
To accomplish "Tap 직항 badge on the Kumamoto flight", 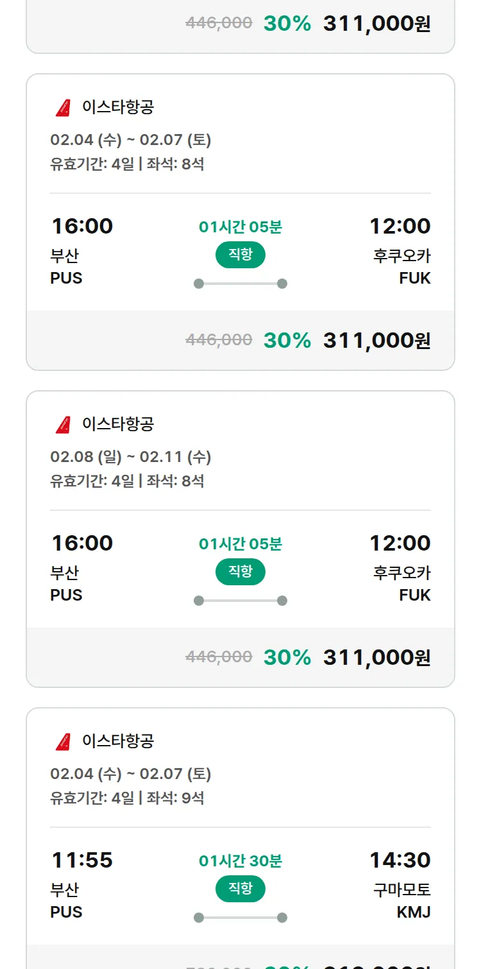I will point(240,889).
